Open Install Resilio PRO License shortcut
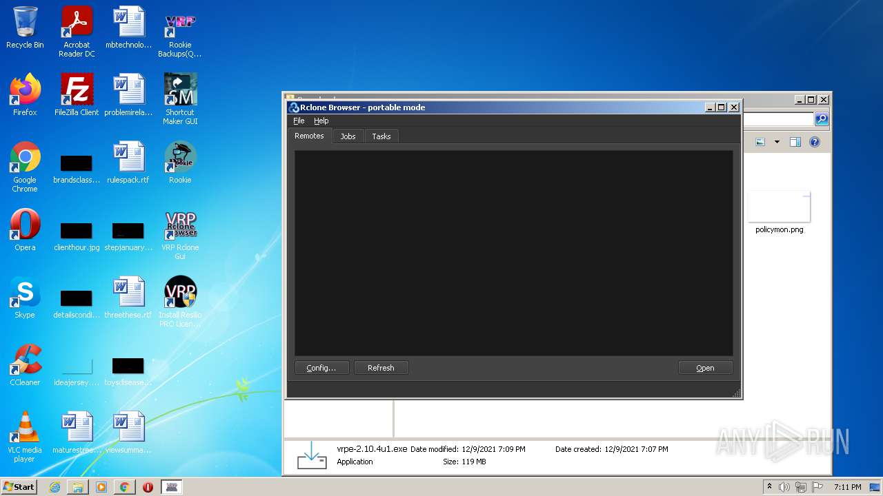The image size is (883, 496). pos(180,301)
